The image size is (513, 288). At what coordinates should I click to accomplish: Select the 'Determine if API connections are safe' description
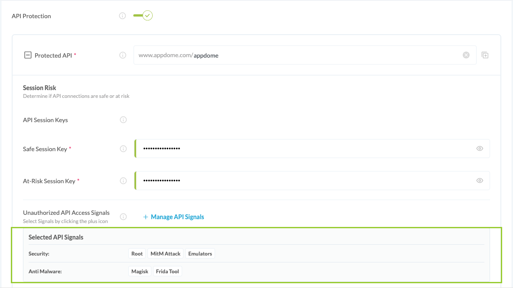(x=76, y=96)
